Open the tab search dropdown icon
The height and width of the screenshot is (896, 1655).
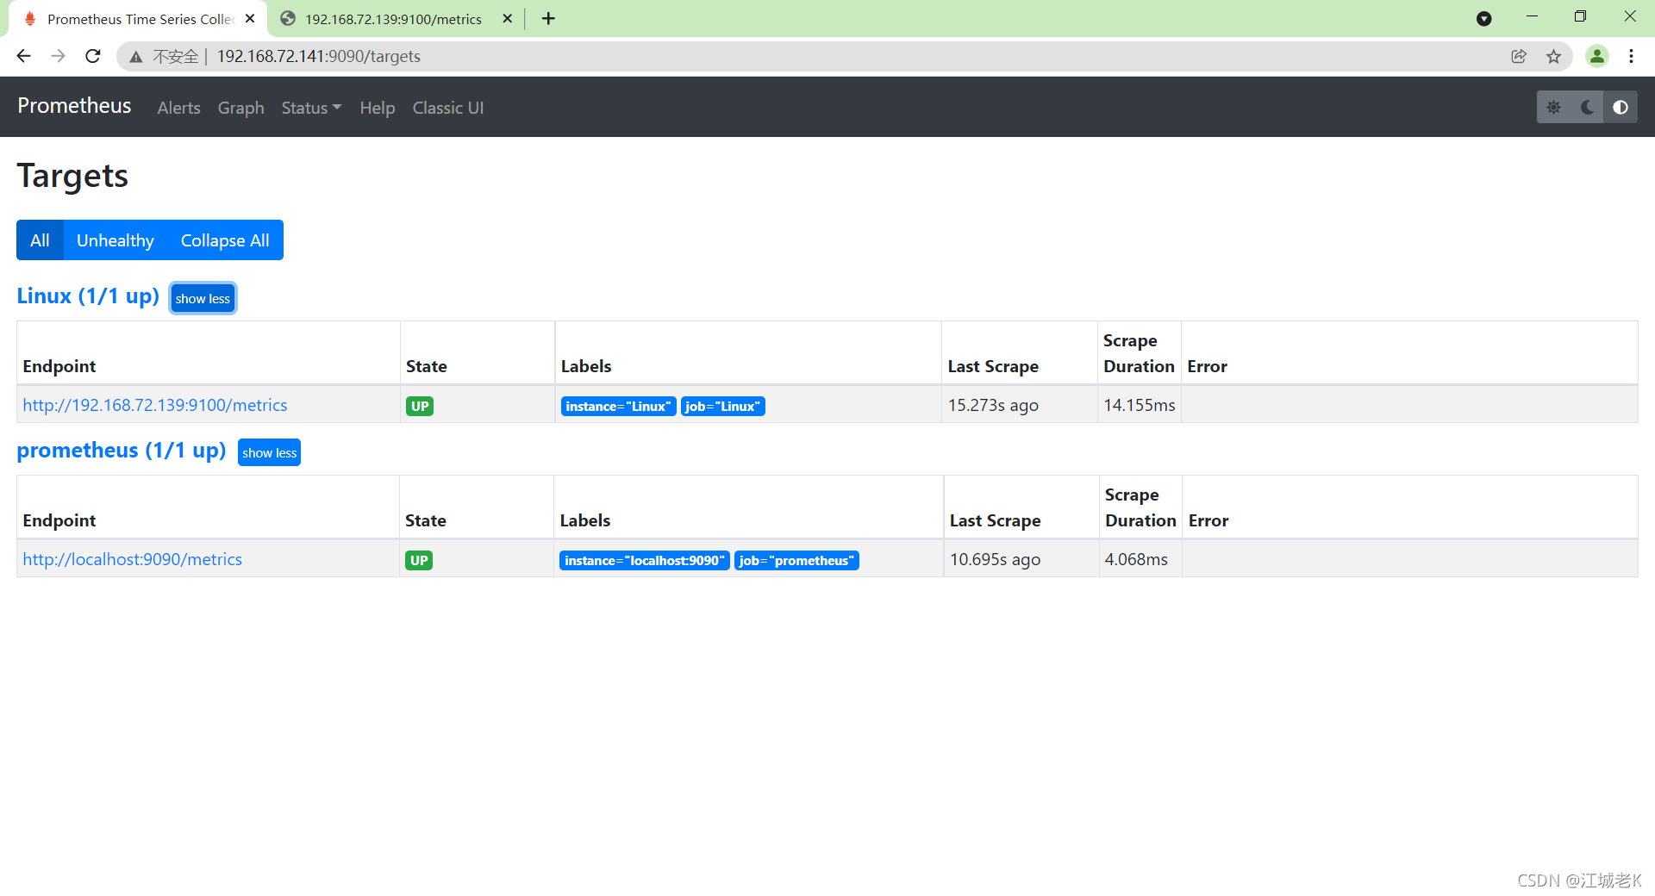[1483, 18]
